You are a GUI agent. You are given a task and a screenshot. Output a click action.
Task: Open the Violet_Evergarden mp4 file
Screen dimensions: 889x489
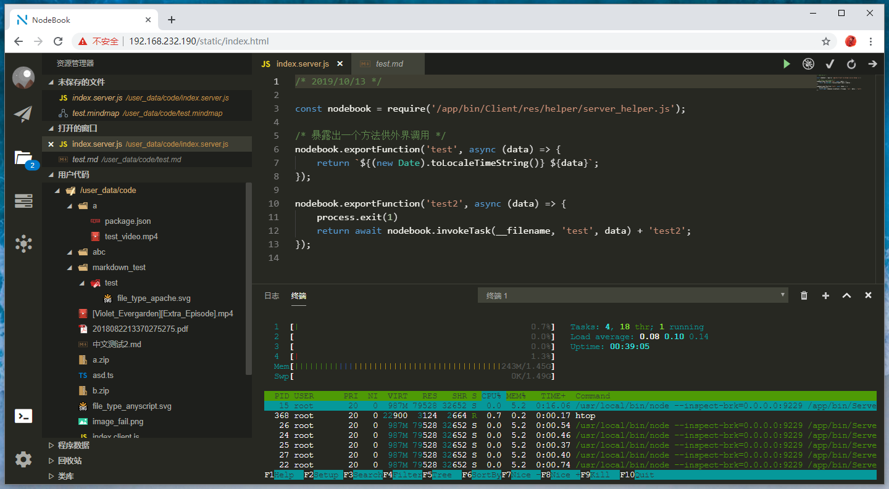click(x=163, y=314)
